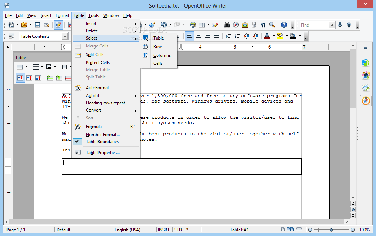
Task: Click Find Previous up arrow
Action: coord(349,25)
